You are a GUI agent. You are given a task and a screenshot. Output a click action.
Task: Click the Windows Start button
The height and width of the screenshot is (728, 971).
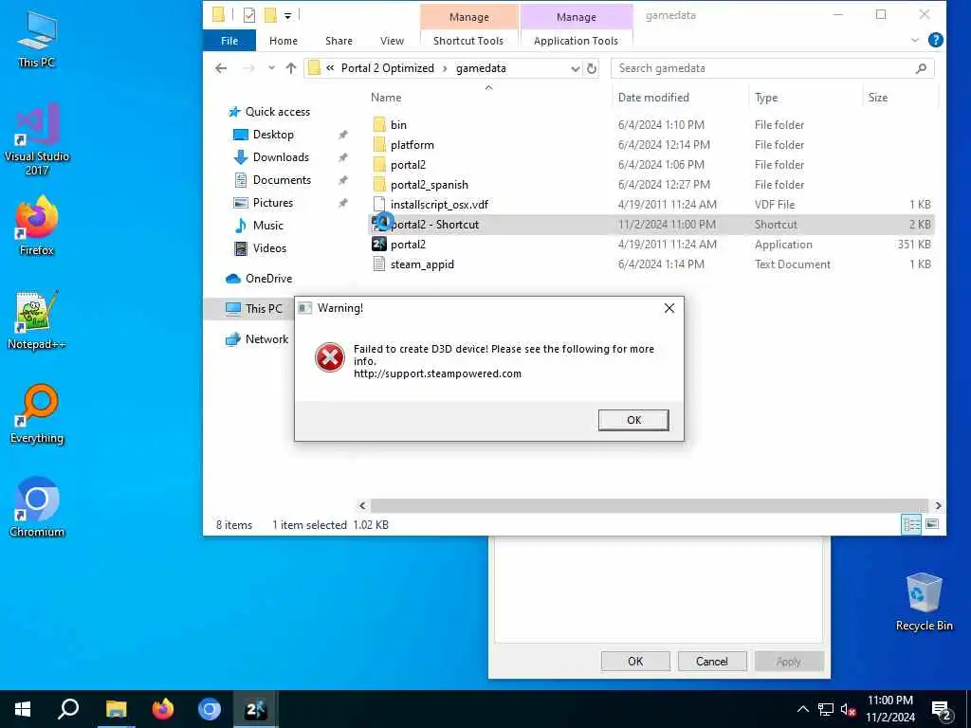(x=23, y=709)
